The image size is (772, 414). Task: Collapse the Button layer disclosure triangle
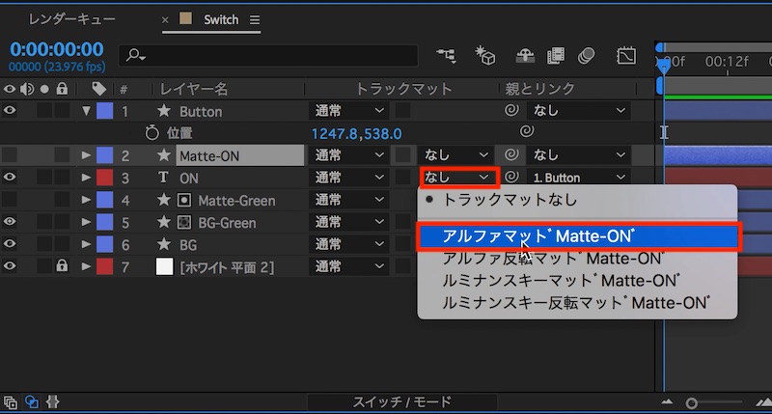click(86, 111)
